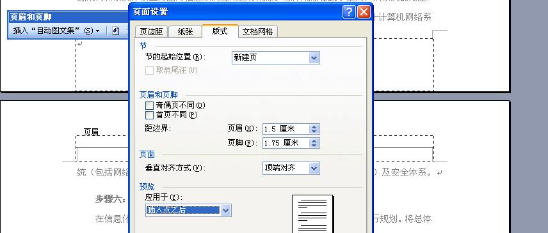Decrease the 页眉 distance with down arrow
The image size is (548, 233).
[314, 132]
